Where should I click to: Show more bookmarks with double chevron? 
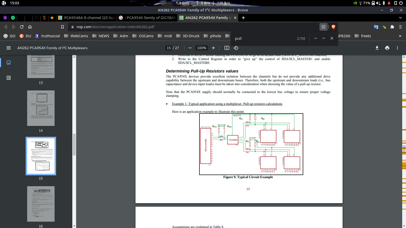click(x=400, y=36)
